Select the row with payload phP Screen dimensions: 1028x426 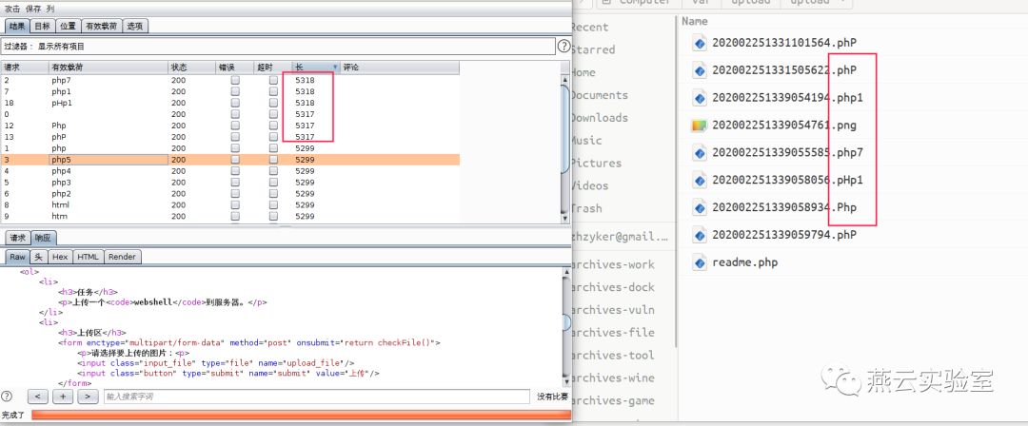(x=230, y=137)
